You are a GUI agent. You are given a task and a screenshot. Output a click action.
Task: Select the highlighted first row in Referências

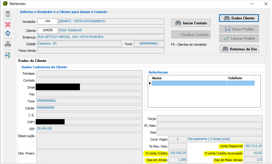[189, 83]
